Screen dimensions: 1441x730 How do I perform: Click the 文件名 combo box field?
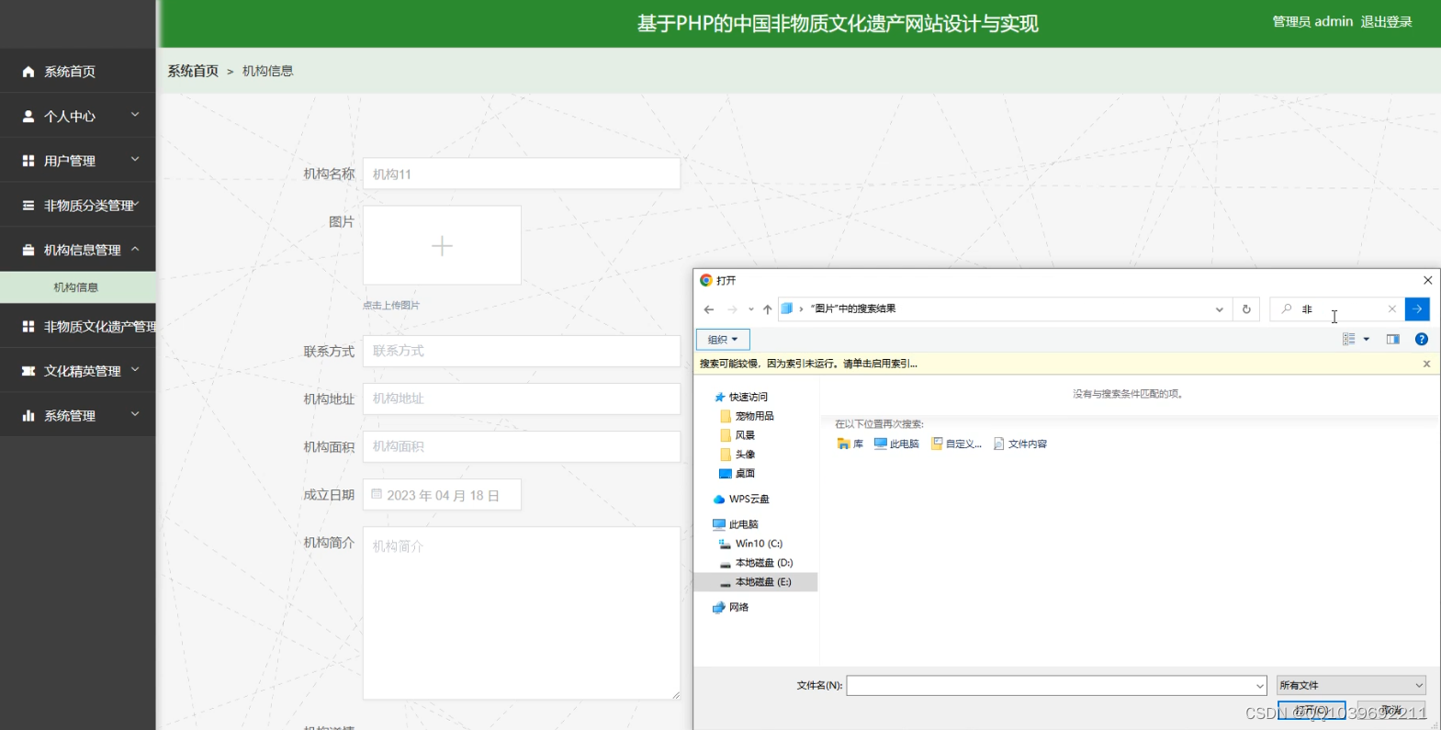1057,685
